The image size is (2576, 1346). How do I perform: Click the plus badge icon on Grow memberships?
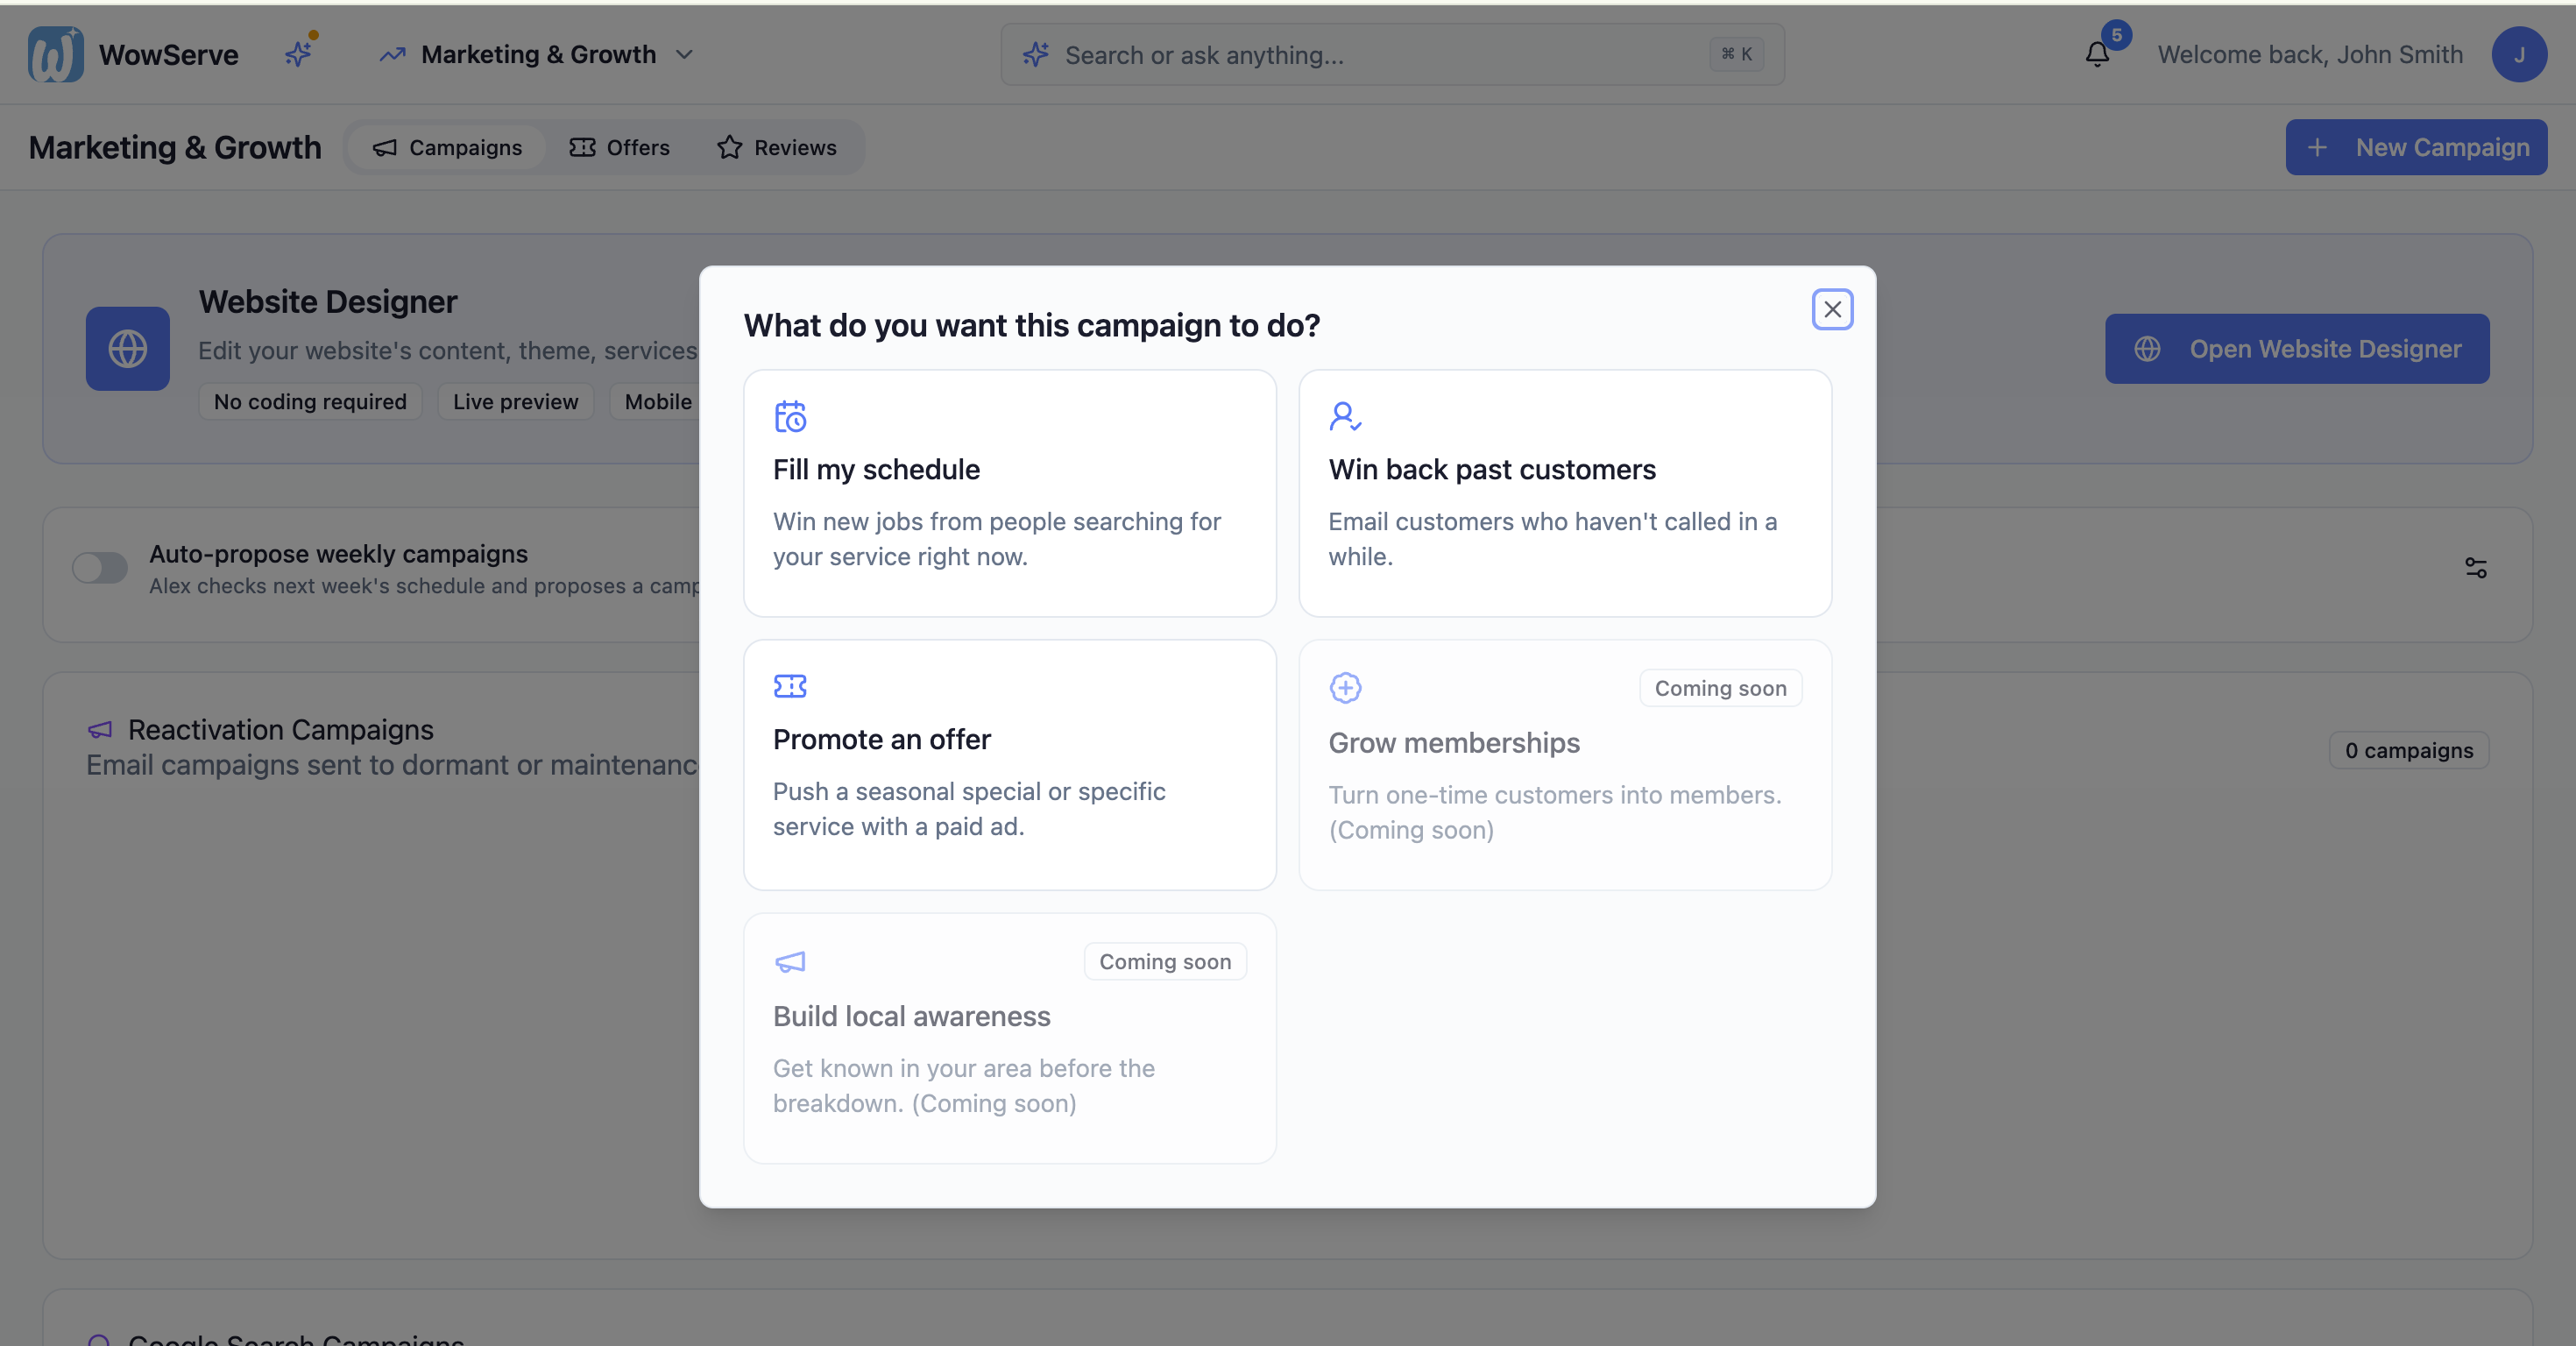(x=1345, y=688)
